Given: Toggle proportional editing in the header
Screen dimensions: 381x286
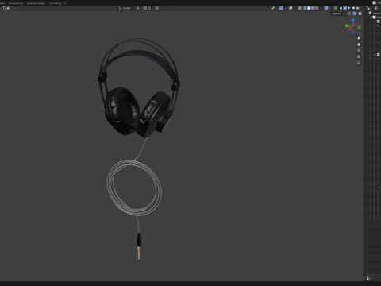Looking at the screenshot, I should 156,8.
